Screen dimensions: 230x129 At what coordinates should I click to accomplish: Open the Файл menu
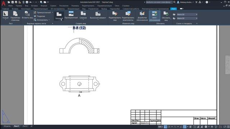(10, 6)
